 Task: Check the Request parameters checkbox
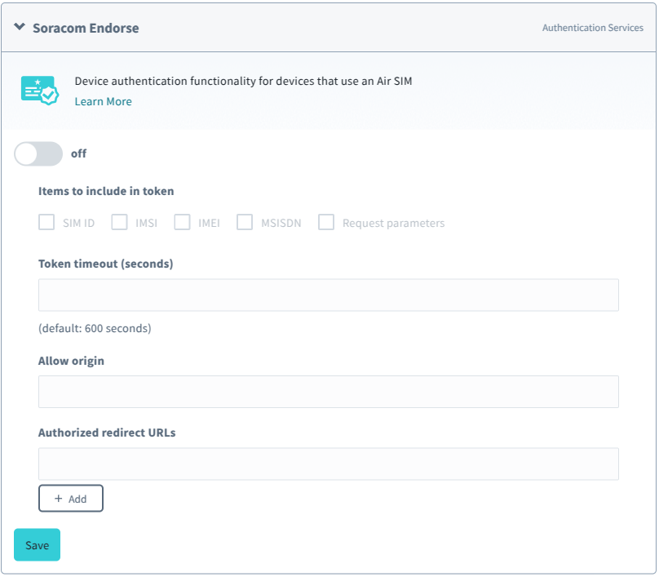(x=326, y=223)
